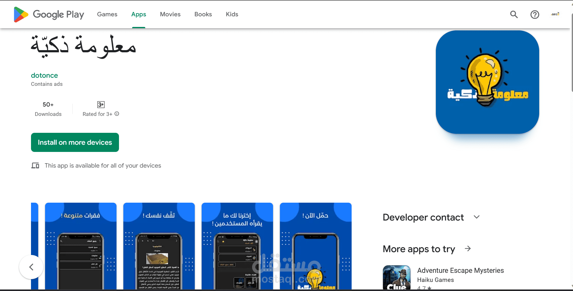Open the screenshot titled إخترنا لك ما يقرأه المستخدمين
Viewport: 573px width, 291px height.
coord(237,246)
